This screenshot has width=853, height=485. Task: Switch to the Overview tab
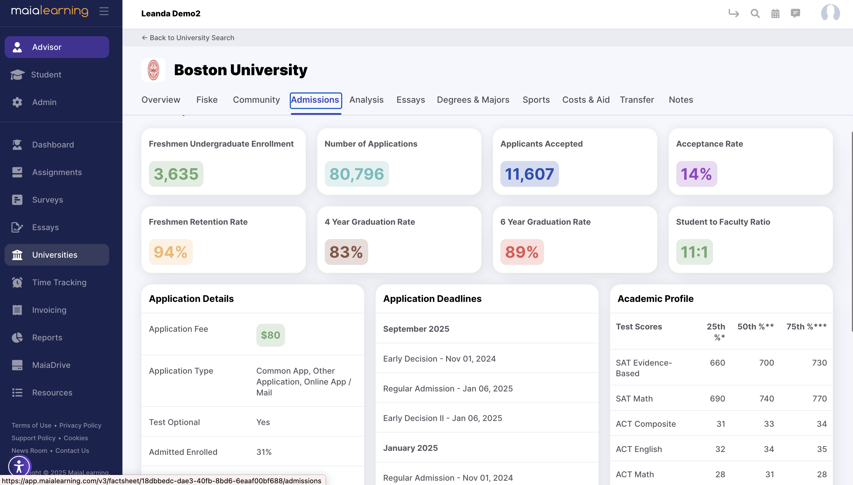coord(160,100)
